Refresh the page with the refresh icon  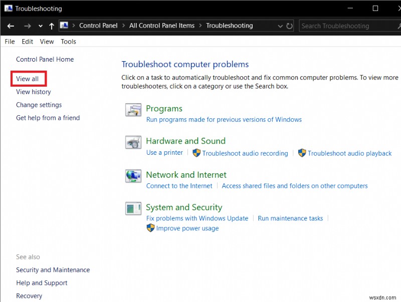tap(290, 26)
